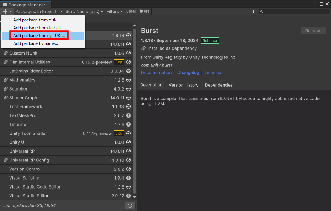Select the Version Control package
Image resolution: width=331 pixels, height=211 pixels.
pos(66,169)
